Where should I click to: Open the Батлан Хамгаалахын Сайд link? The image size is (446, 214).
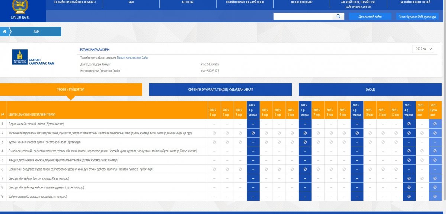tap(132, 58)
